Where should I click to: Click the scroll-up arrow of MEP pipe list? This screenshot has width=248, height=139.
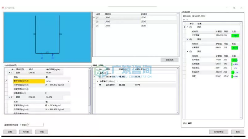pyautogui.click(x=89, y=69)
